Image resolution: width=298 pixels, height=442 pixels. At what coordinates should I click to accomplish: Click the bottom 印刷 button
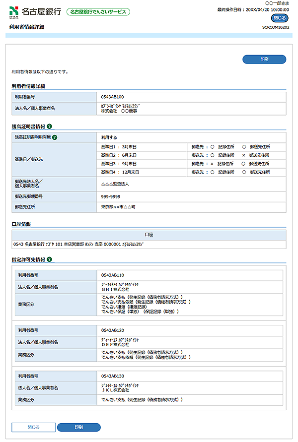coord(78,427)
